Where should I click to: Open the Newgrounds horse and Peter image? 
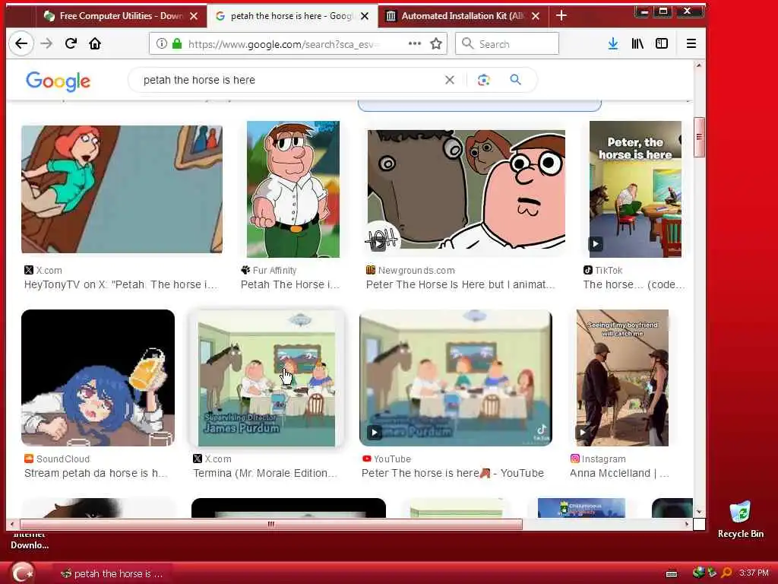[466, 189]
